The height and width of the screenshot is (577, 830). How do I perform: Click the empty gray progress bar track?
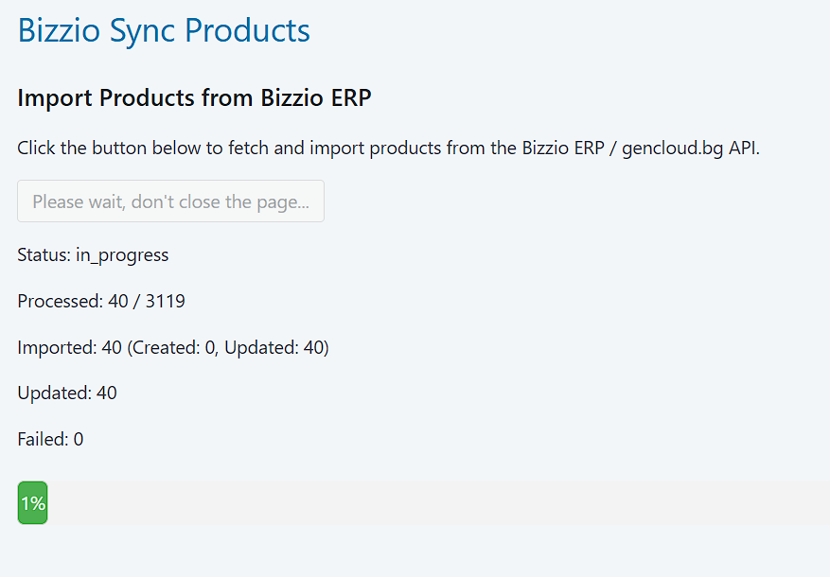435,503
